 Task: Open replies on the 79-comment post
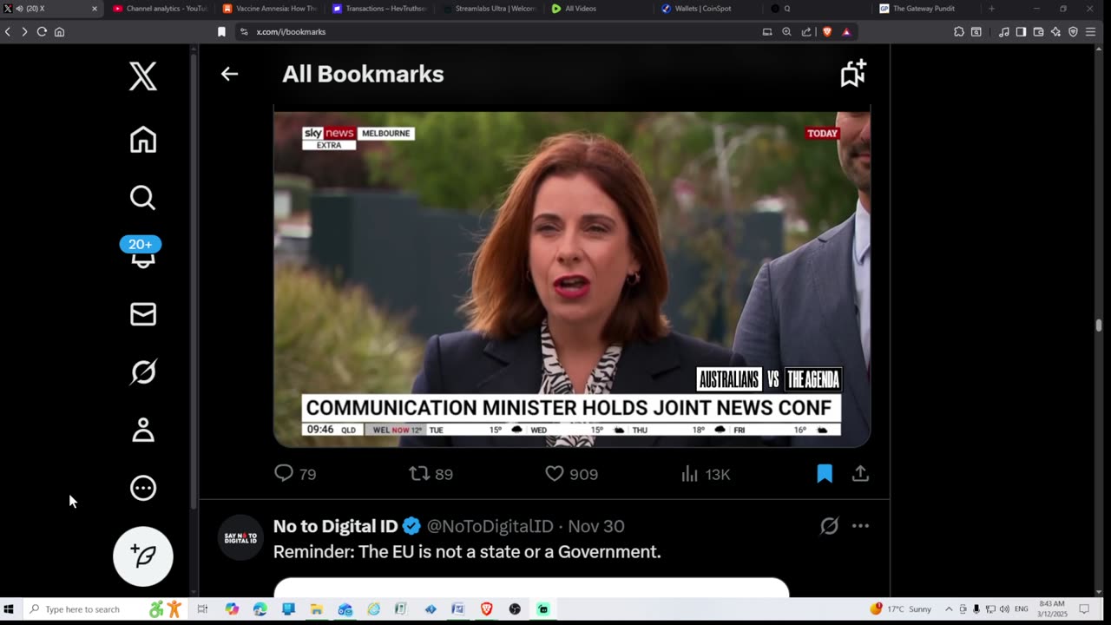[x=295, y=474]
